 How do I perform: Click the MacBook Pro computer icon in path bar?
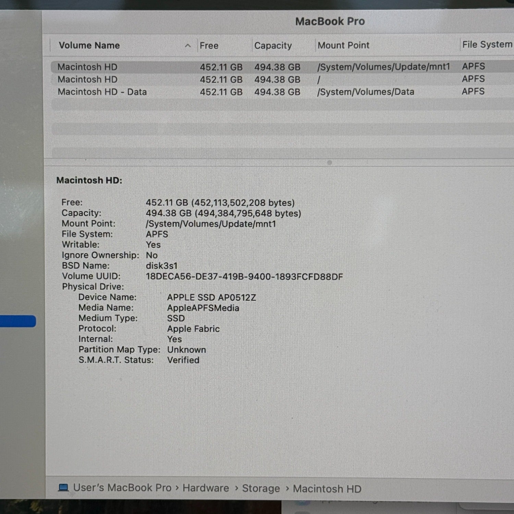click(63, 488)
